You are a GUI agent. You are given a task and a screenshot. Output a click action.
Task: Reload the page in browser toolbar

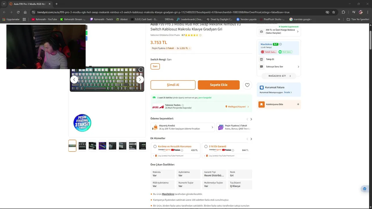18,12
